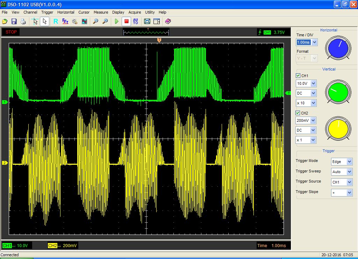The width and height of the screenshot is (358, 259).
Task: Click the waveform picture icon
Action: [84, 21]
